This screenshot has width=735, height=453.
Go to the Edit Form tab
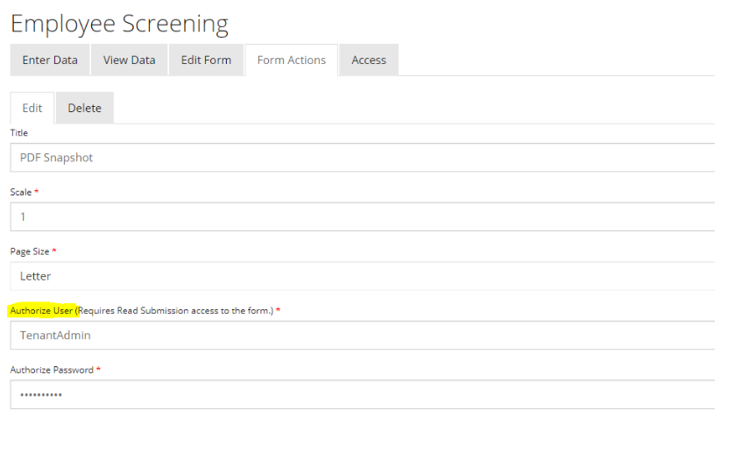click(206, 60)
